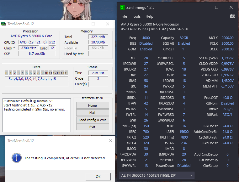The image size is (239, 182).
Task: Click the CPU ID AMD field
Action: coord(33,42)
